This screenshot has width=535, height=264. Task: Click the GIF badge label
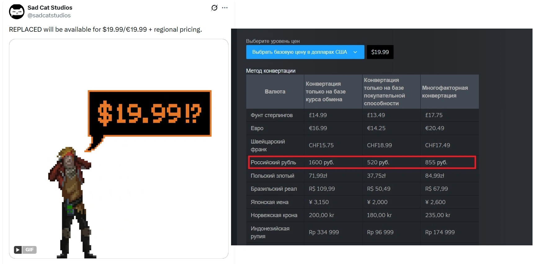coord(29,250)
